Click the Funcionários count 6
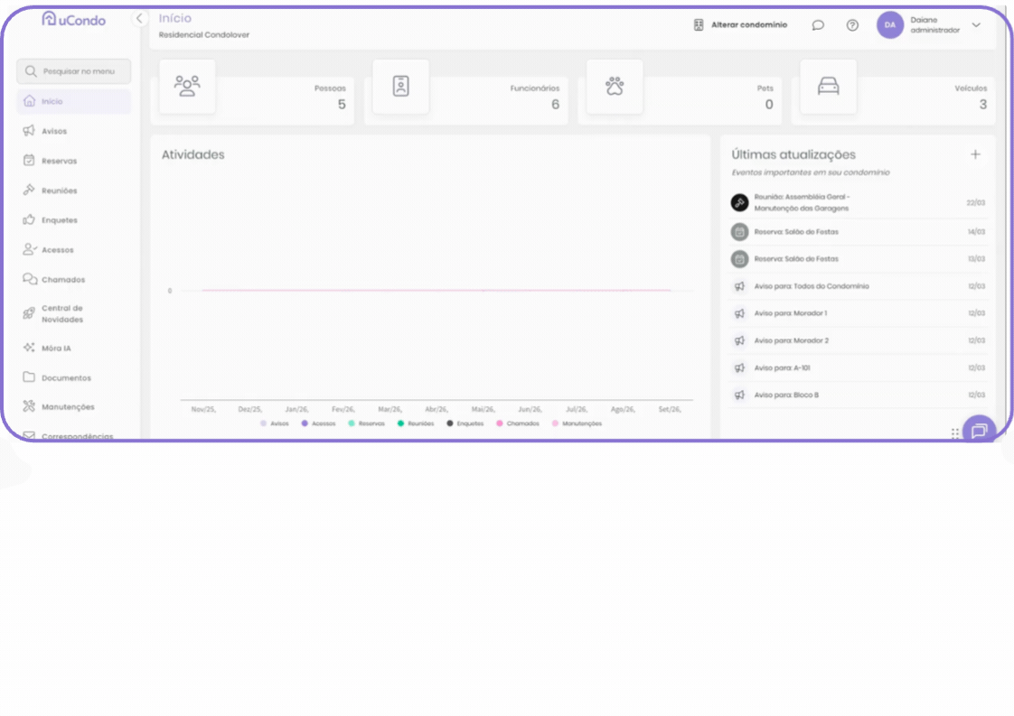 click(555, 105)
